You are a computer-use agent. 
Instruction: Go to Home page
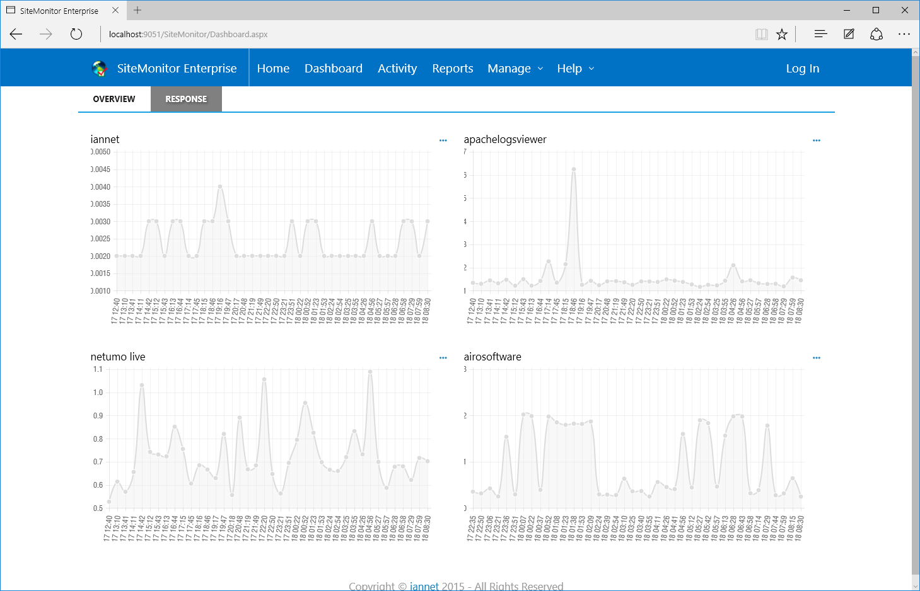[x=273, y=69]
